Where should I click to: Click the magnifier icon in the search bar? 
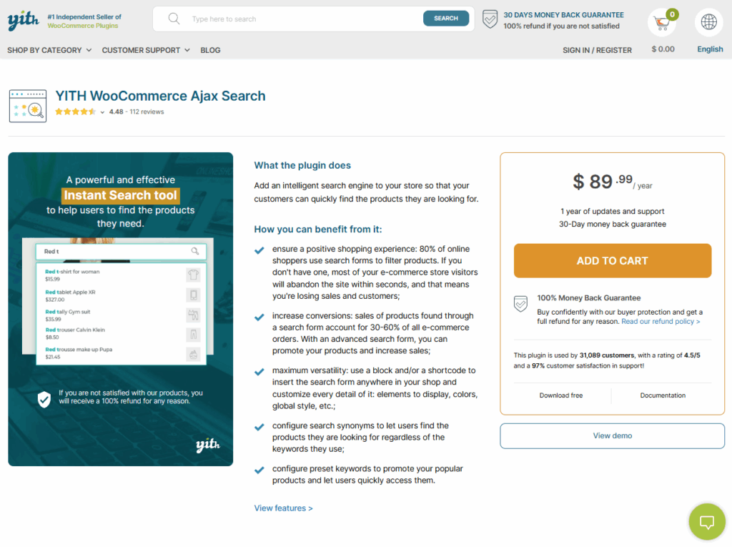click(x=174, y=19)
